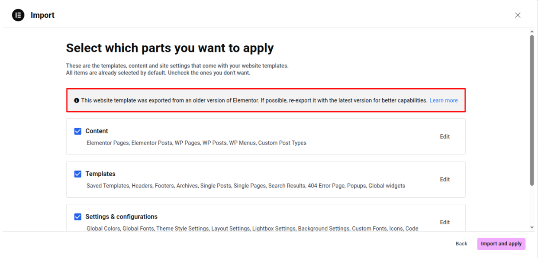Image resolution: width=538 pixels, height=258 pixels.
Task: Click the 'Templates' label
Action: coord(100,174)
